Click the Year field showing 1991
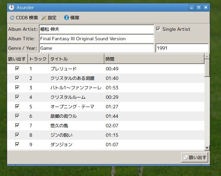Image resolution: width=221 pixels, height=176 pixels. coord(182,48)
